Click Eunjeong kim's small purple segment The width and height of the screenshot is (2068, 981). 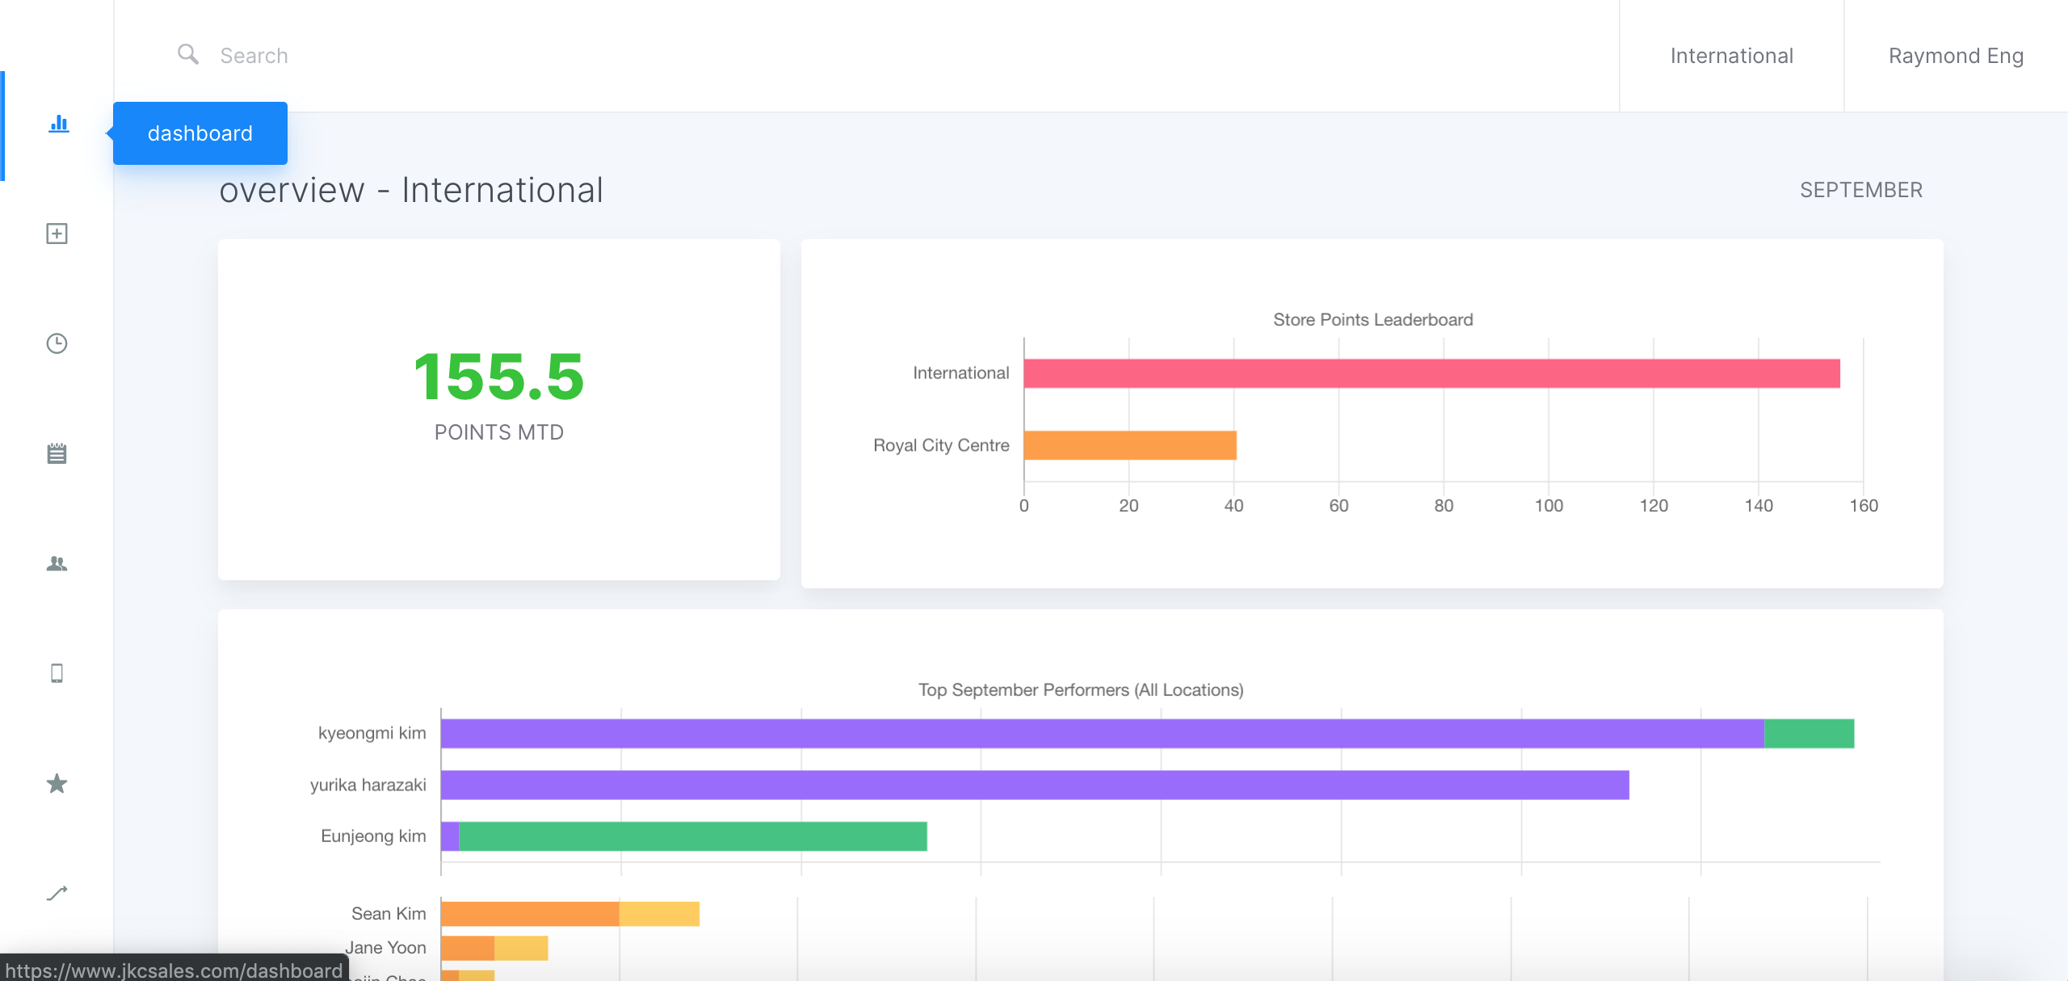point(450,836)
